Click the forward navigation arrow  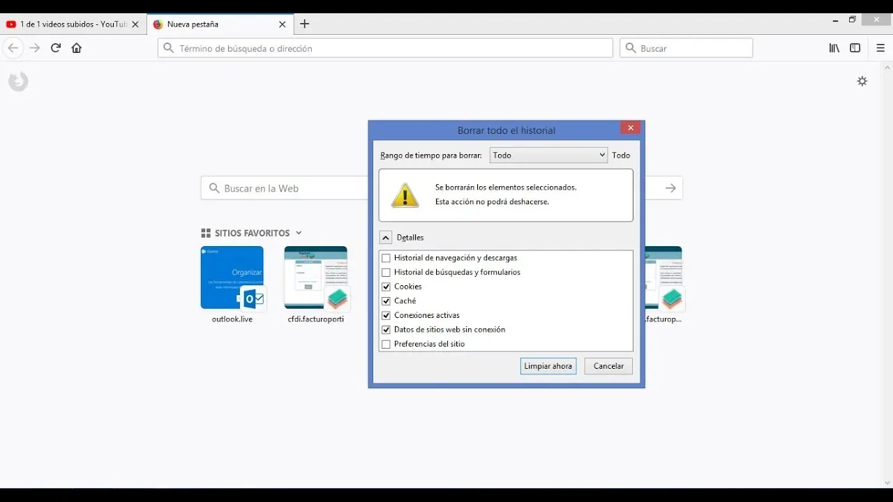tap(35, 48)
